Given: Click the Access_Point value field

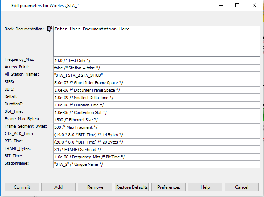Looking at the screenshot, I should [156, 68].
